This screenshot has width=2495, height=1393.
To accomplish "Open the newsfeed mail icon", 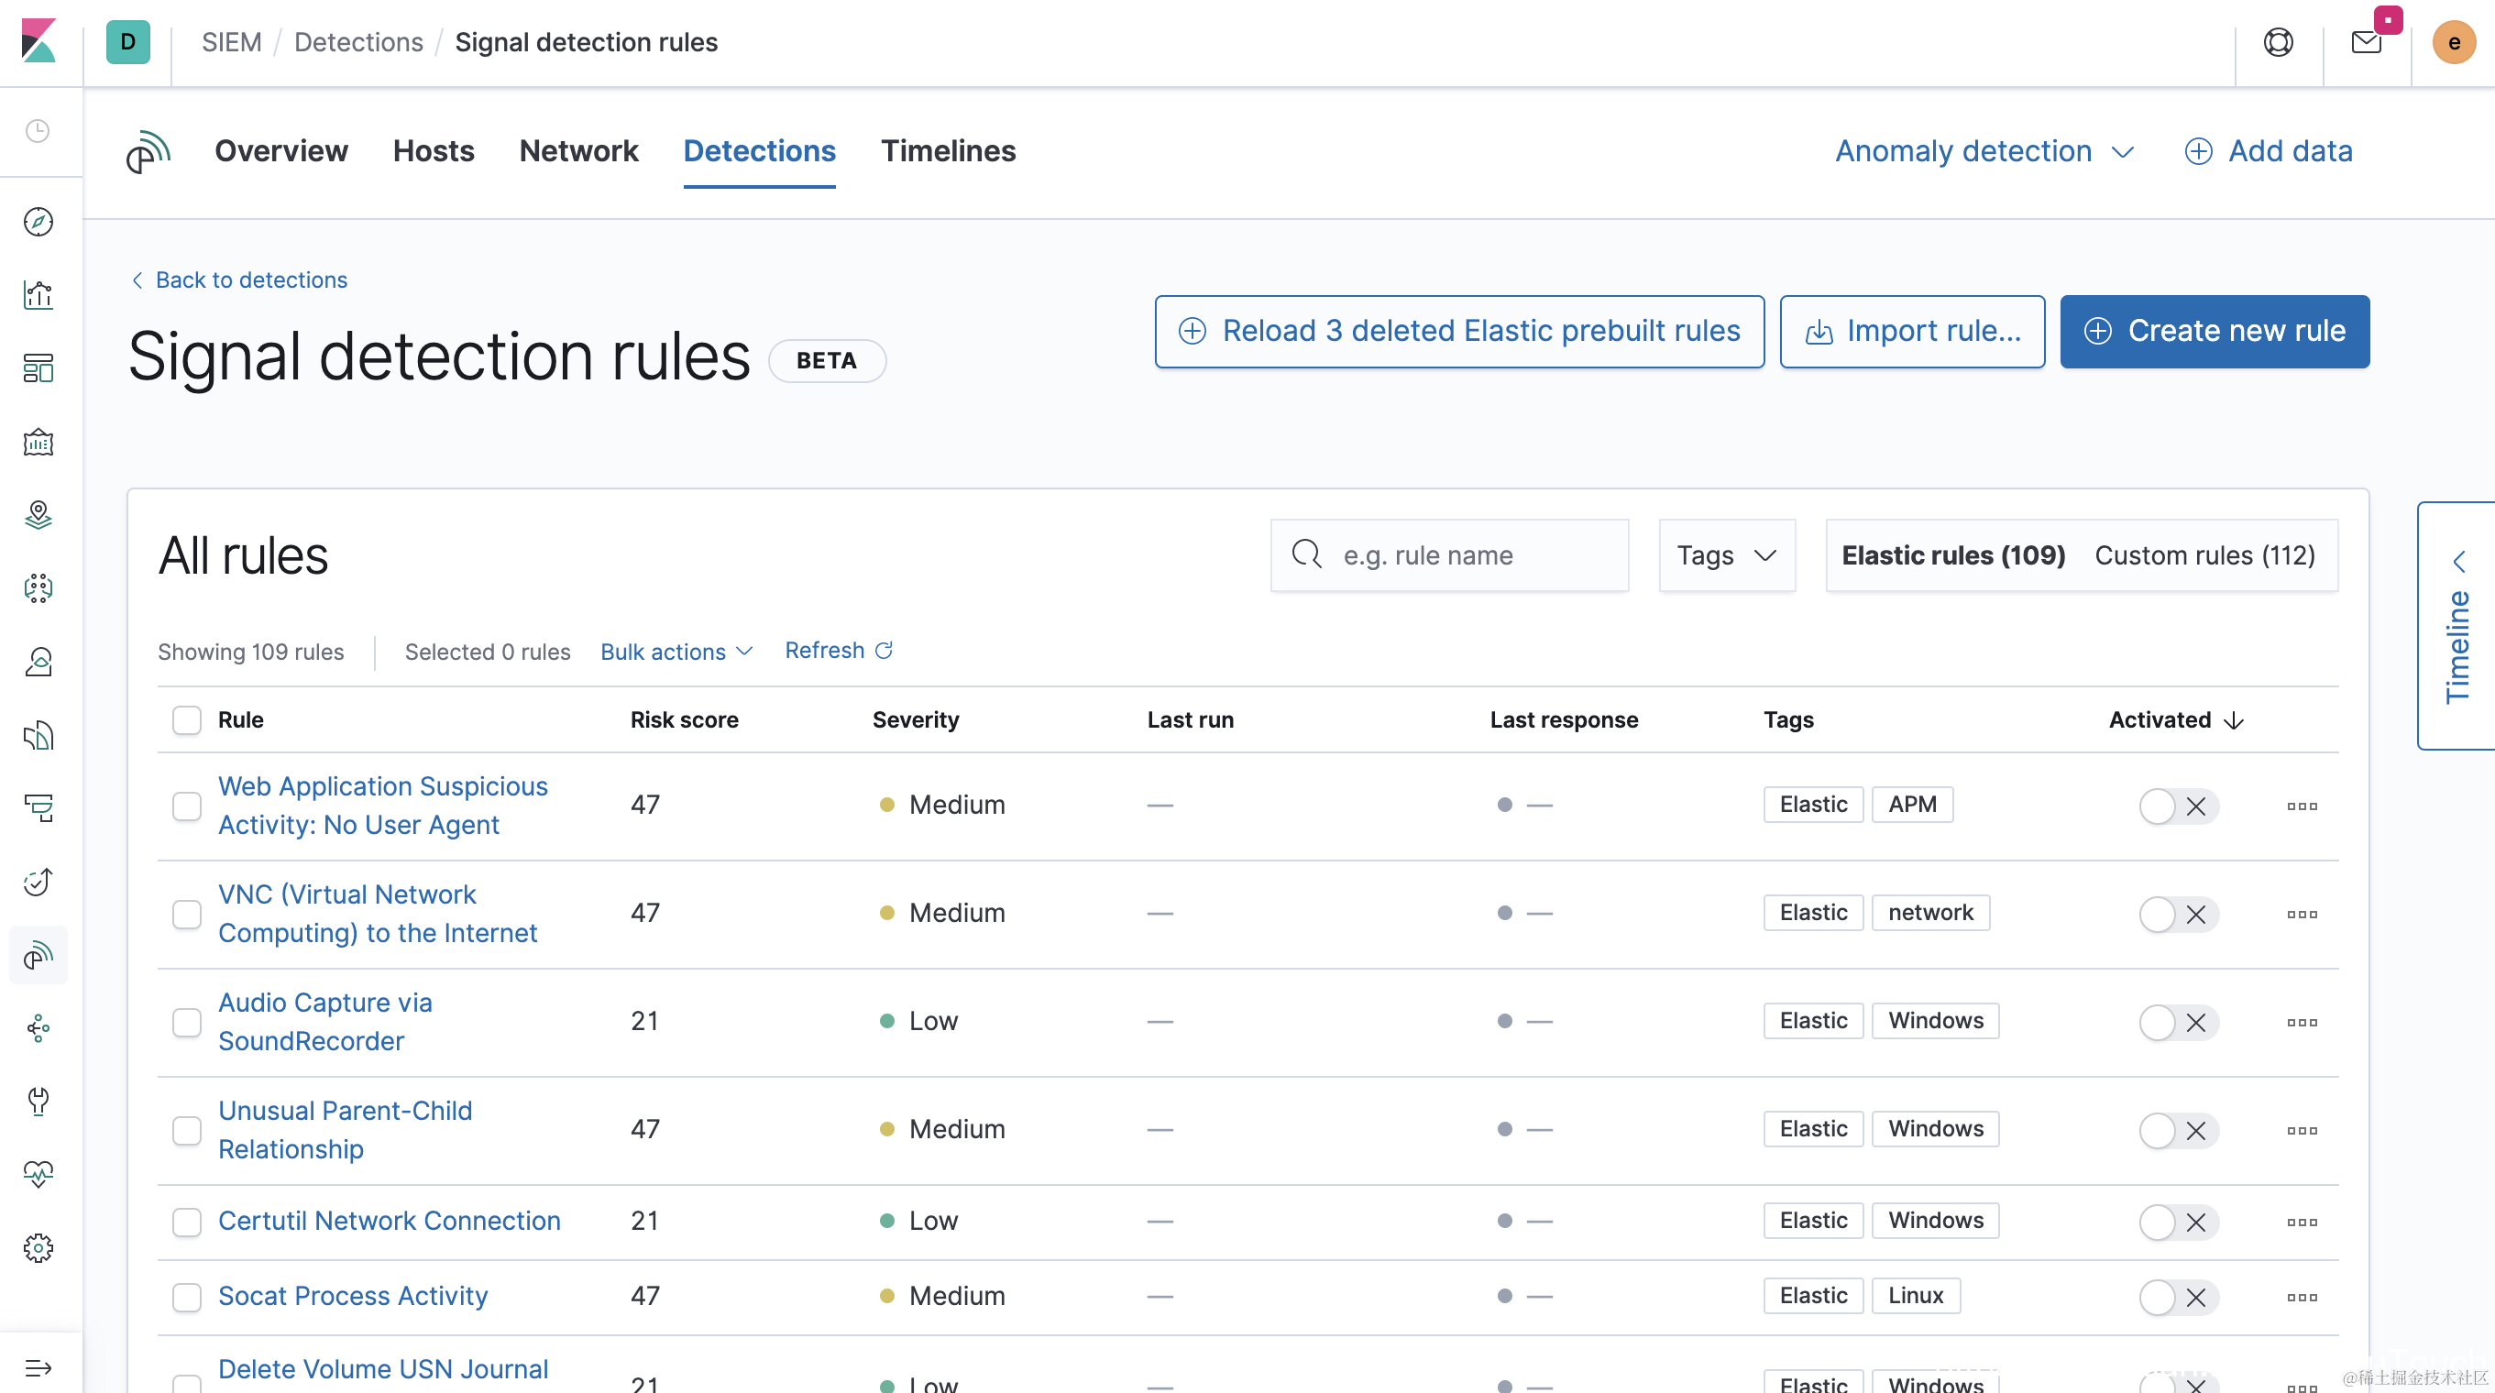I will (2365, 43).
